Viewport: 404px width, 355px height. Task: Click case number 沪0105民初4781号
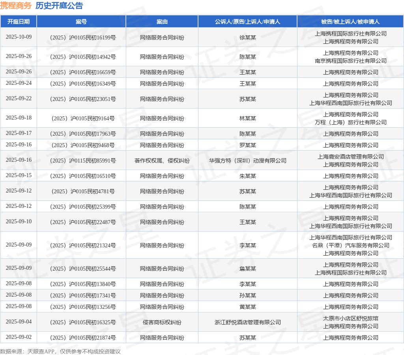(x=83, y=191)
